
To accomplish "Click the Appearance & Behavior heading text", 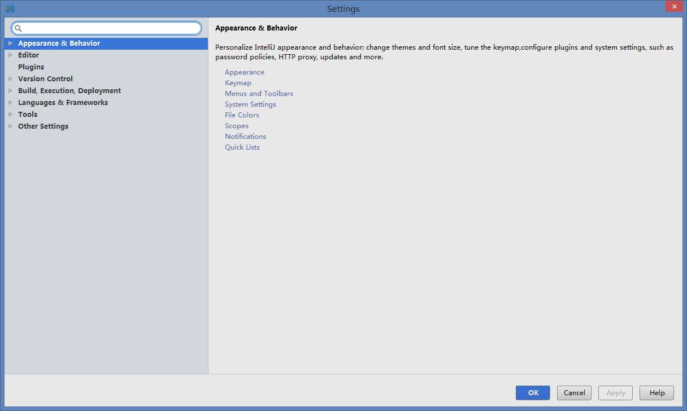I will click(256, 28).
